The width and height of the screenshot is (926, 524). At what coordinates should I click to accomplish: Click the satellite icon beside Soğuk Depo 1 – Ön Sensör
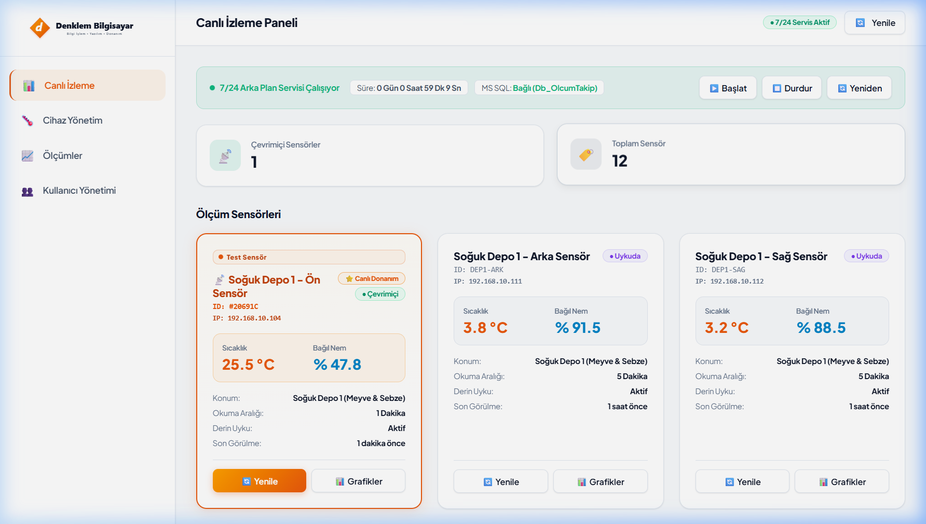220,280
